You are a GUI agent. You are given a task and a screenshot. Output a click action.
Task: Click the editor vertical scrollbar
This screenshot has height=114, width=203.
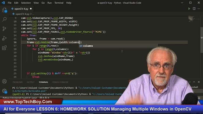tap(202, 40)
